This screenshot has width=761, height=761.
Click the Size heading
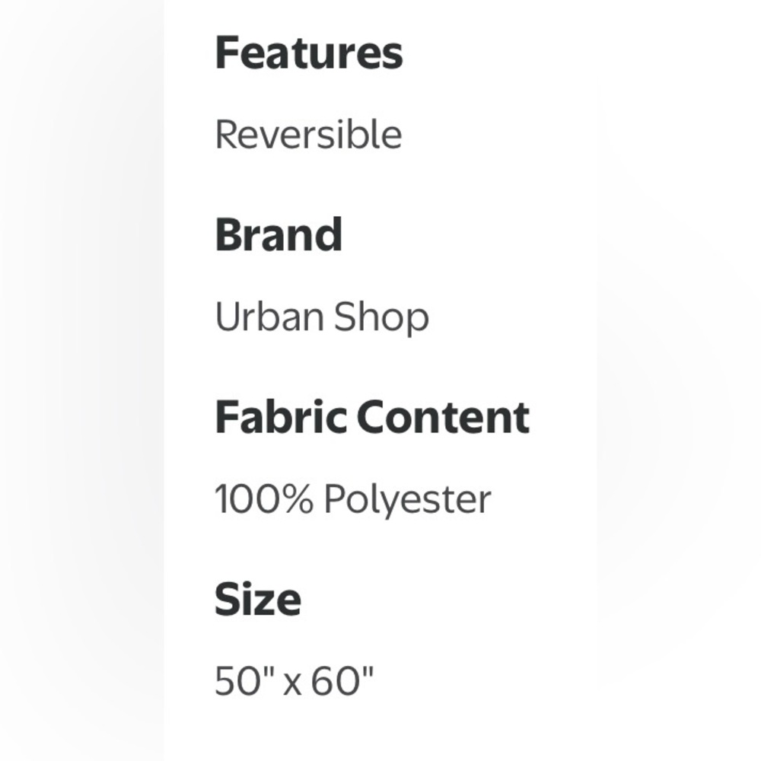[x=258, y=600]
